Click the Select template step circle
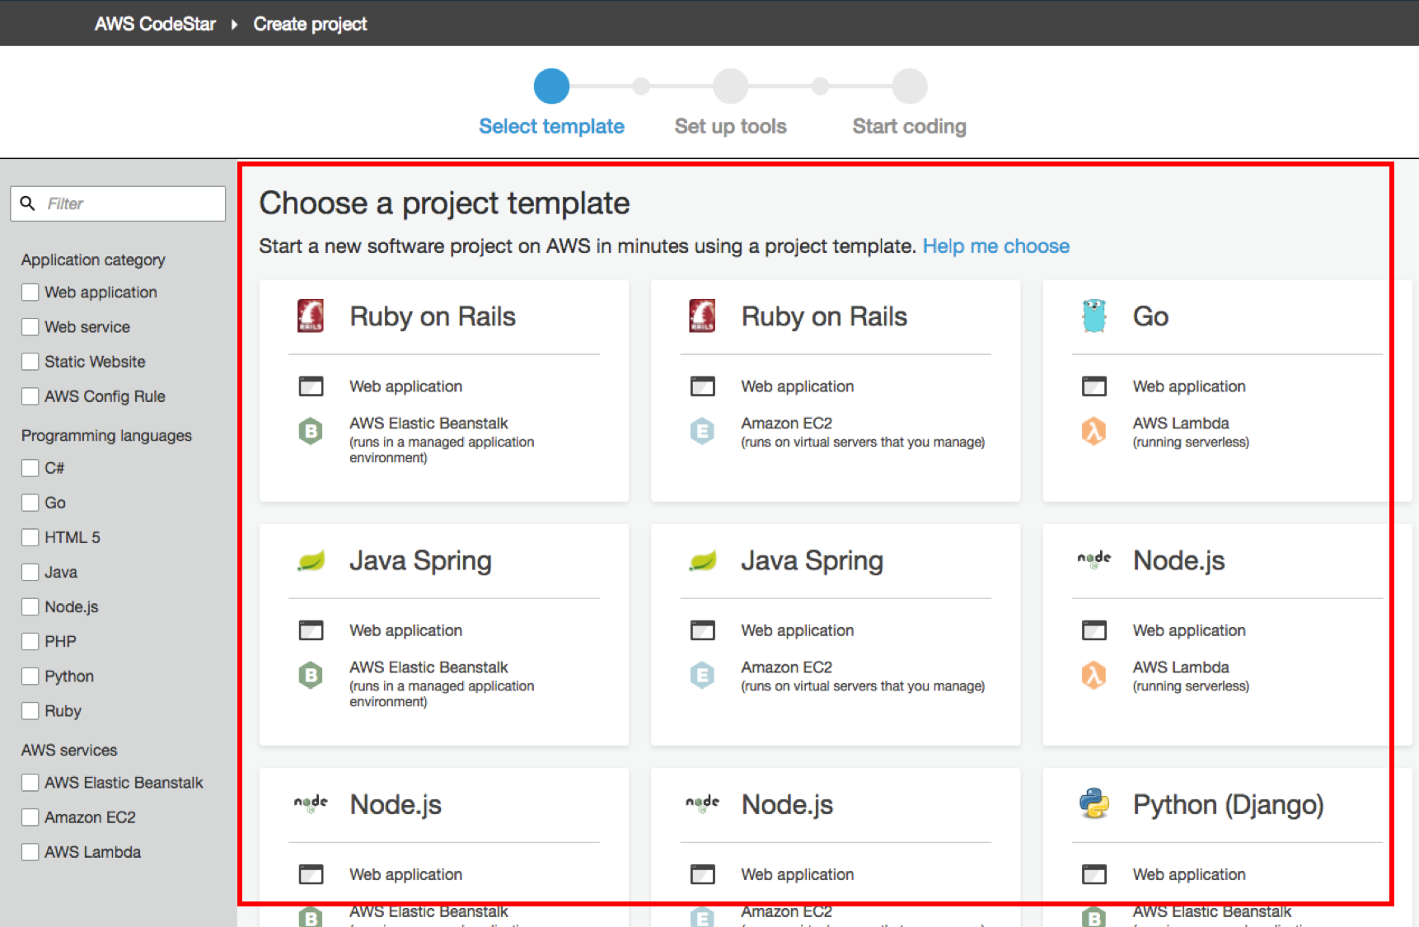The height and width of the screenshot is (927, 1419). pyautogui.click(x=551, y=87)
